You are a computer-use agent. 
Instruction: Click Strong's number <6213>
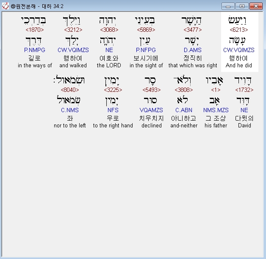(x=239, y=30)
